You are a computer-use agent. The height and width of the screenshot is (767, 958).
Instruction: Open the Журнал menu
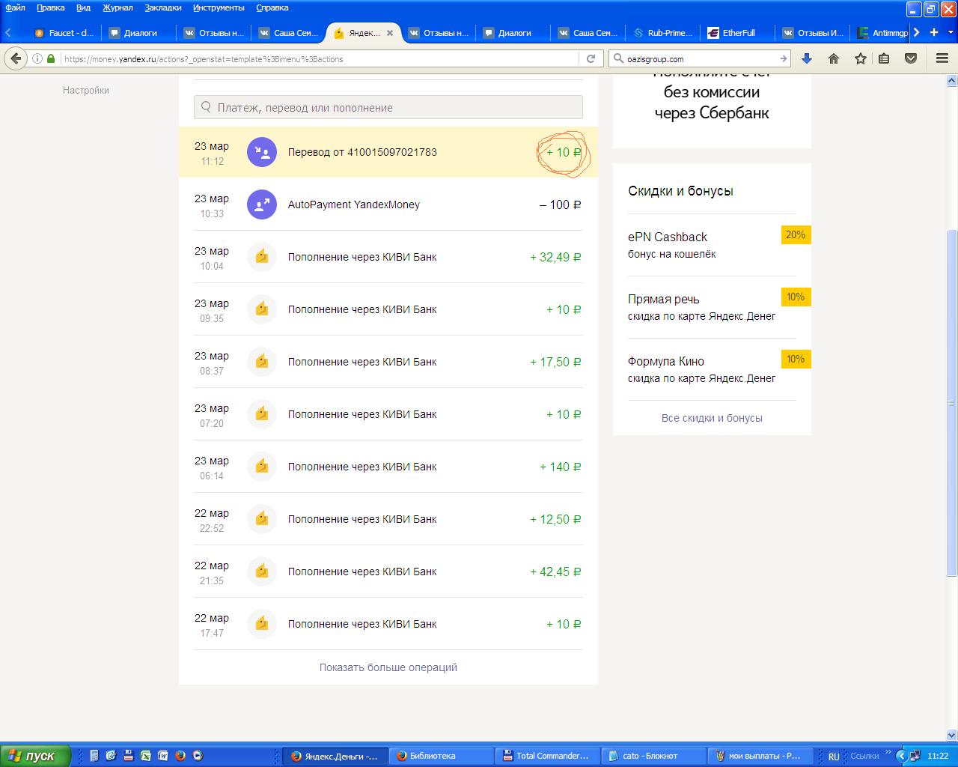pyautogui.click(x=117, y=7)
